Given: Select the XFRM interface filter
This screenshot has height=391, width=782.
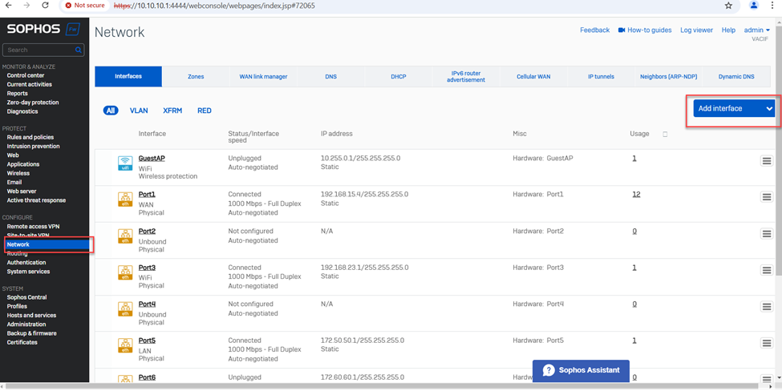Looking at the screenshot, I should tap(172, 111).
